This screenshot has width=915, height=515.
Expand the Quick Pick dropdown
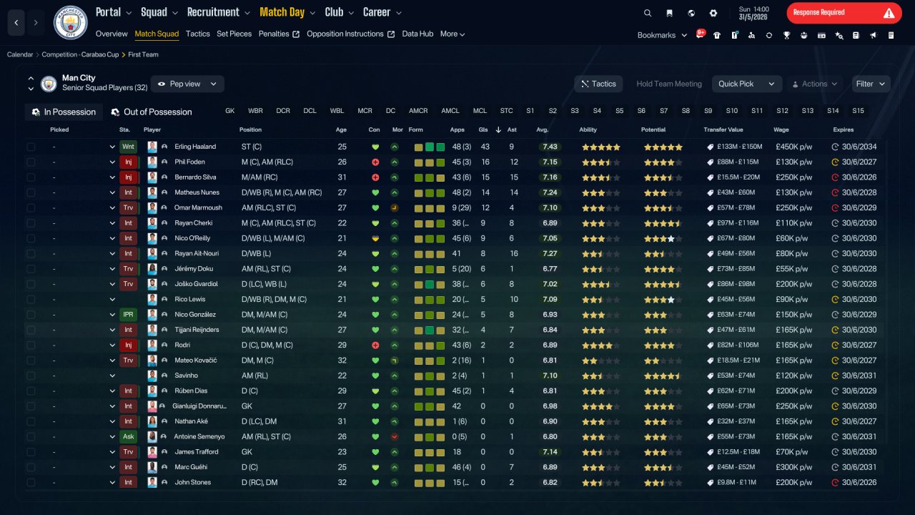[x=746, y=84]
